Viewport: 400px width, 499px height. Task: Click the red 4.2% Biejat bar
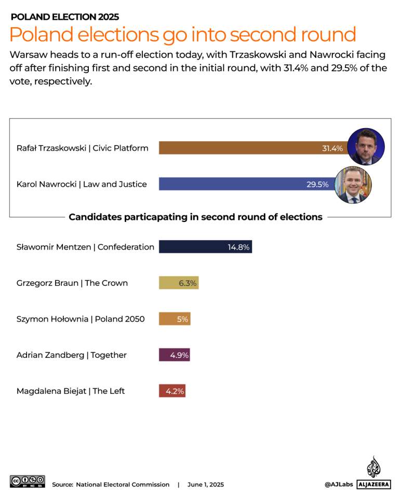point(172,391)
